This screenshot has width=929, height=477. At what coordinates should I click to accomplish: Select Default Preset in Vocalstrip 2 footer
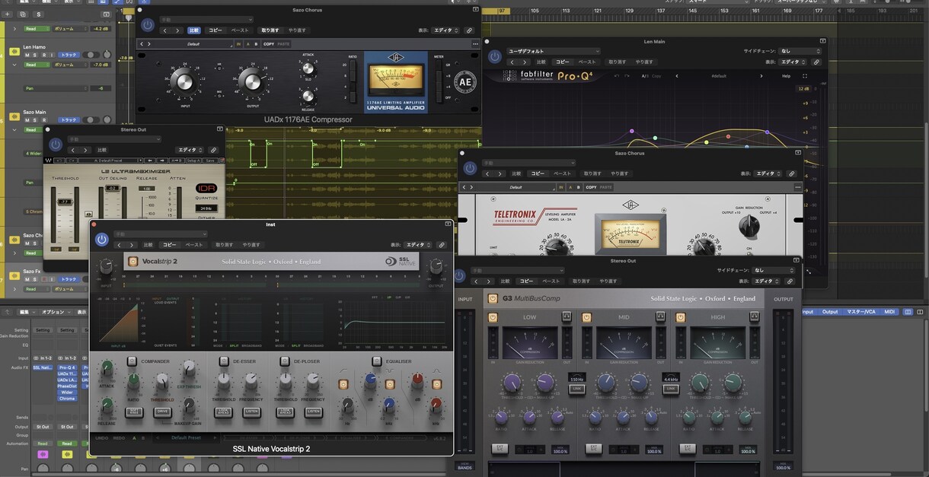(187, 438)
